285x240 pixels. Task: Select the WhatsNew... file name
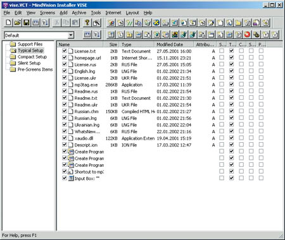[x=87, y=131]
